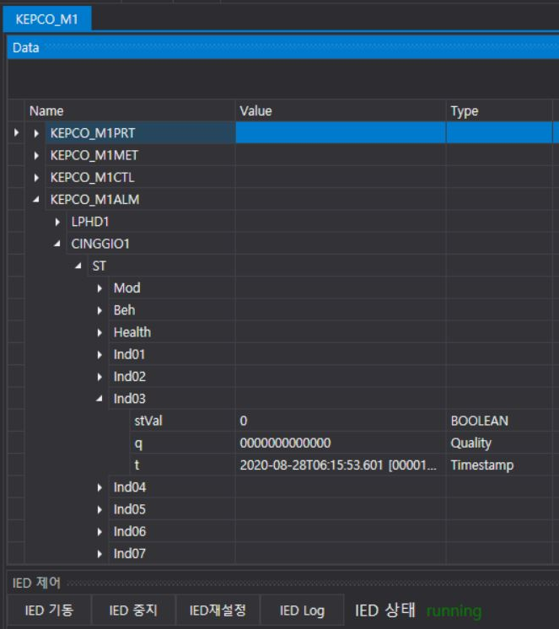Select the q attribute name
559x629 pixels.
(x=138, y=444)
